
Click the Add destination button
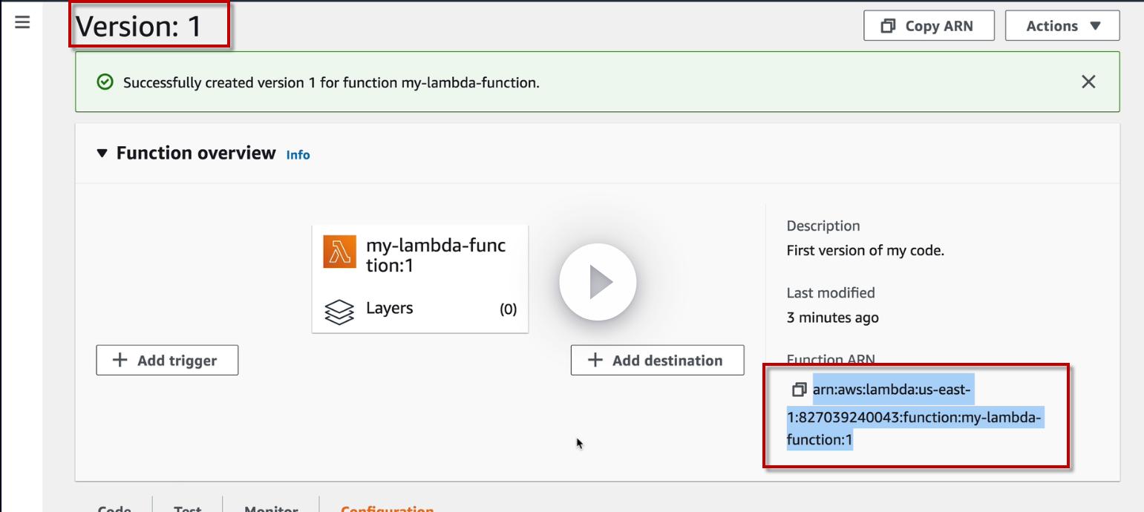[x=657, y=361]
